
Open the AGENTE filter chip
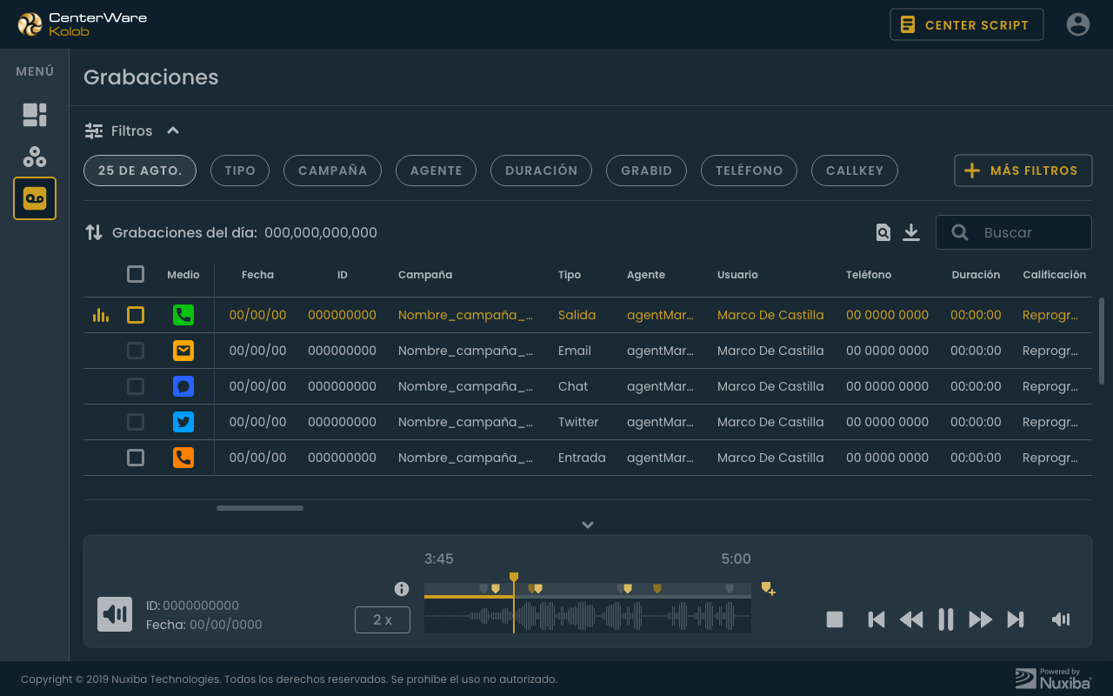pos(436,171)
